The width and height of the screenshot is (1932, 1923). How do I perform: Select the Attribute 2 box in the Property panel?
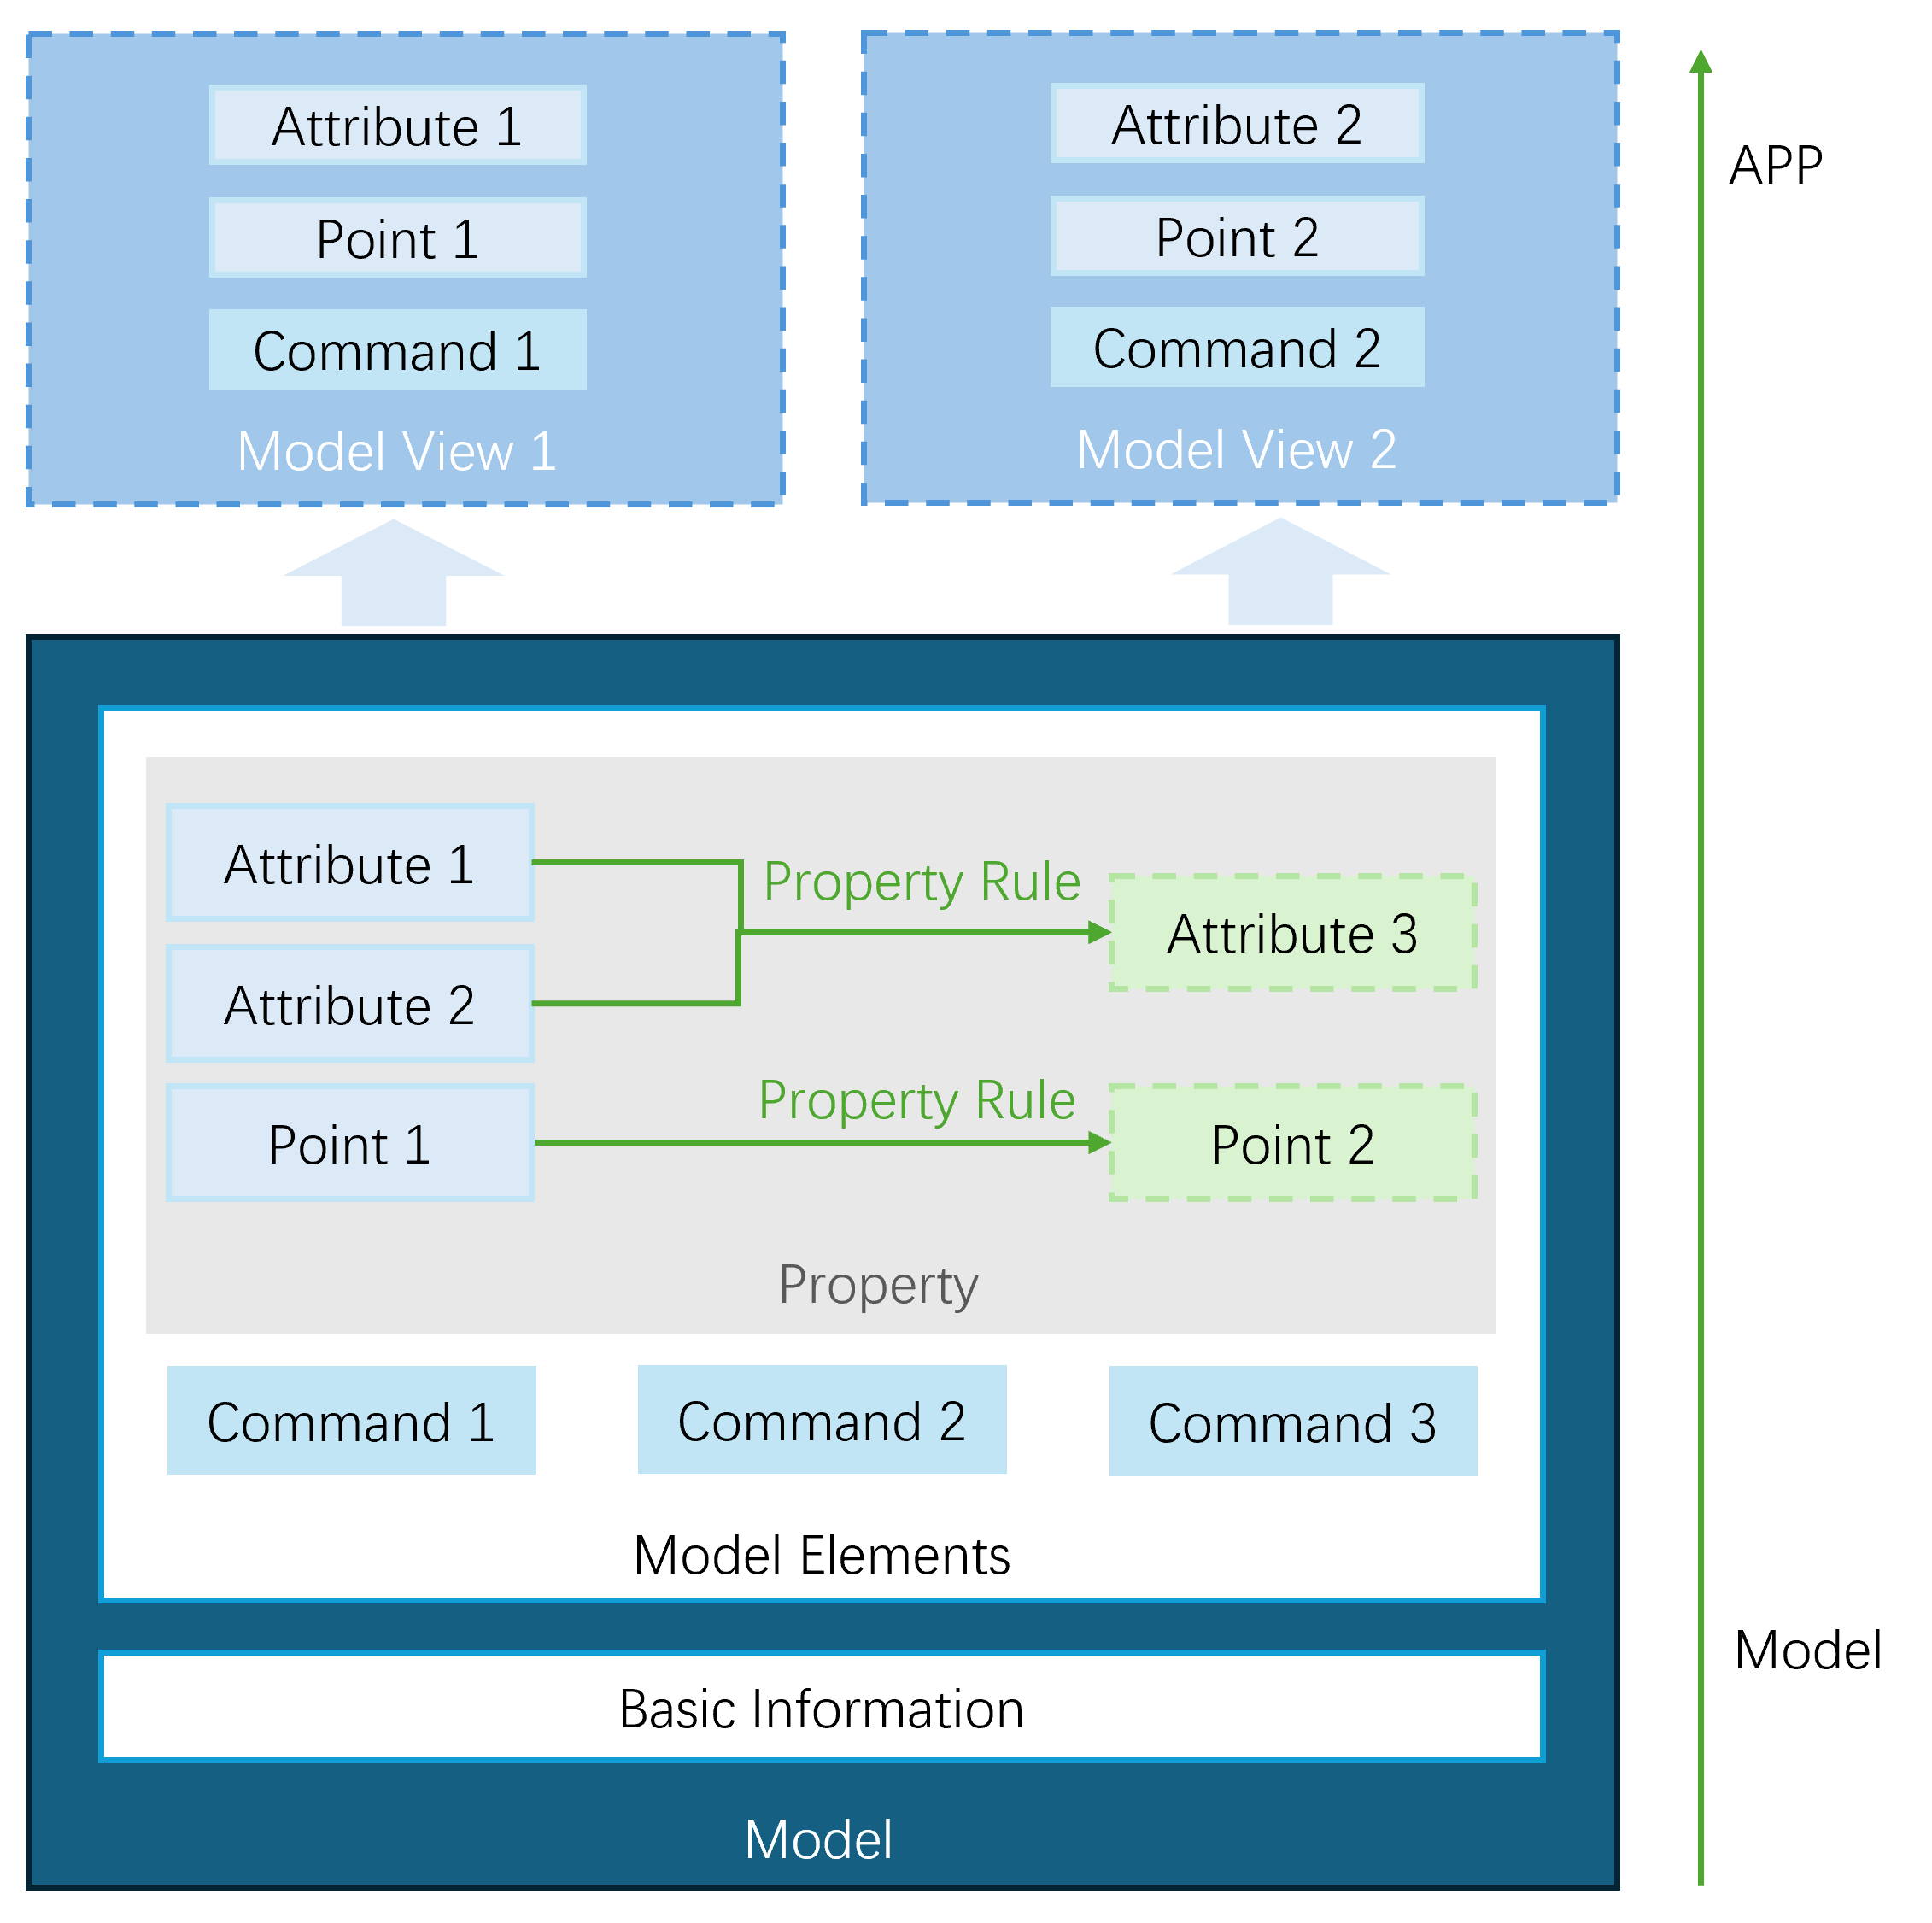pos(350,1004)
